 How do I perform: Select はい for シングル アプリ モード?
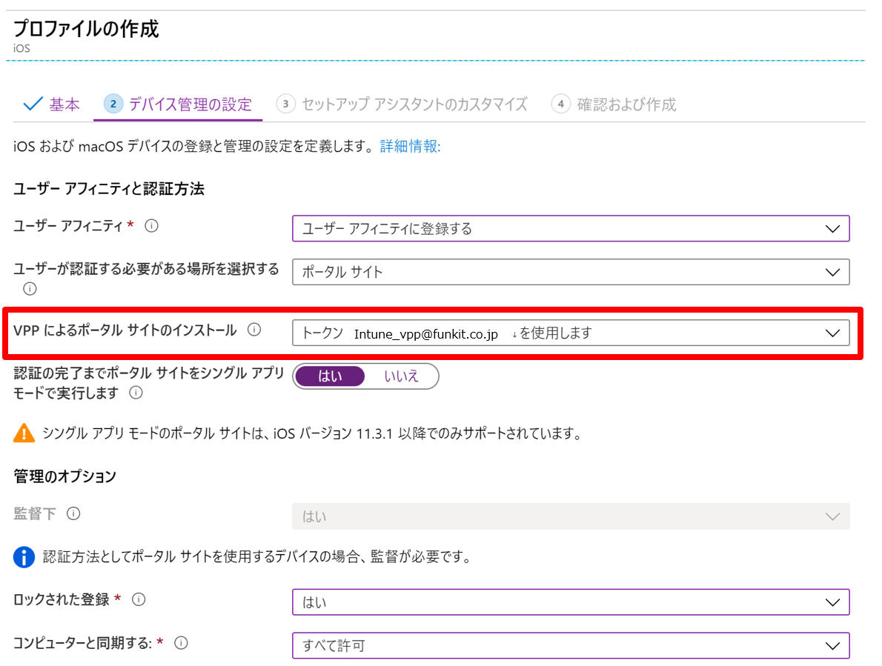click(x=329, y=376)
